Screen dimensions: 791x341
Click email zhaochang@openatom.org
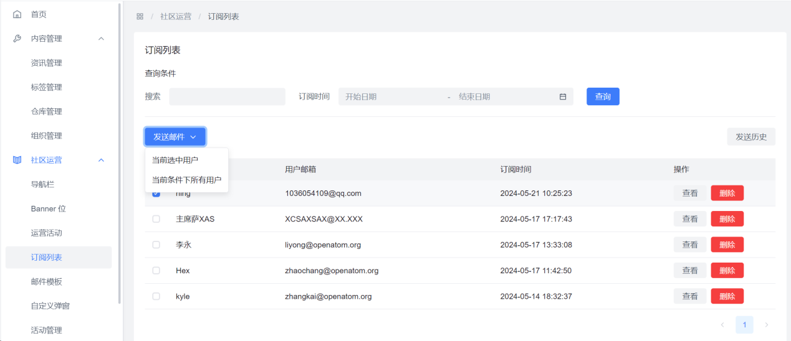pyautogui.click(x=332, y=271)
